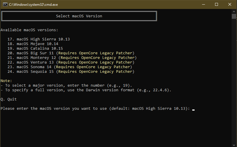
Task: Click the scrollbar down arrow
Action: point(234,144)
